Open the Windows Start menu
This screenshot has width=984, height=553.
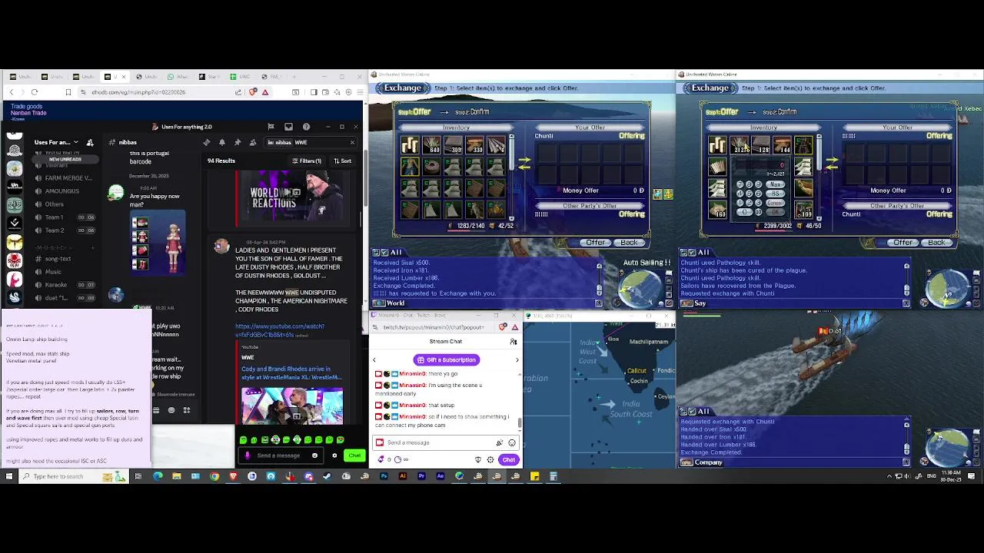[x=8, y=476]
